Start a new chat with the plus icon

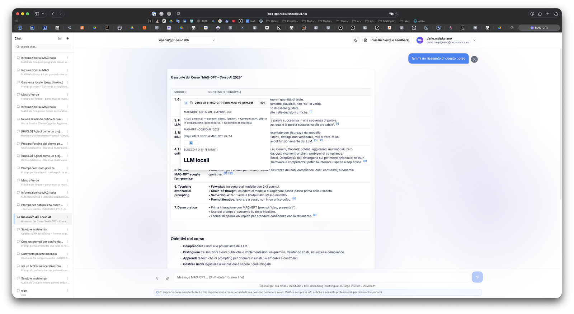coord(67,38)
